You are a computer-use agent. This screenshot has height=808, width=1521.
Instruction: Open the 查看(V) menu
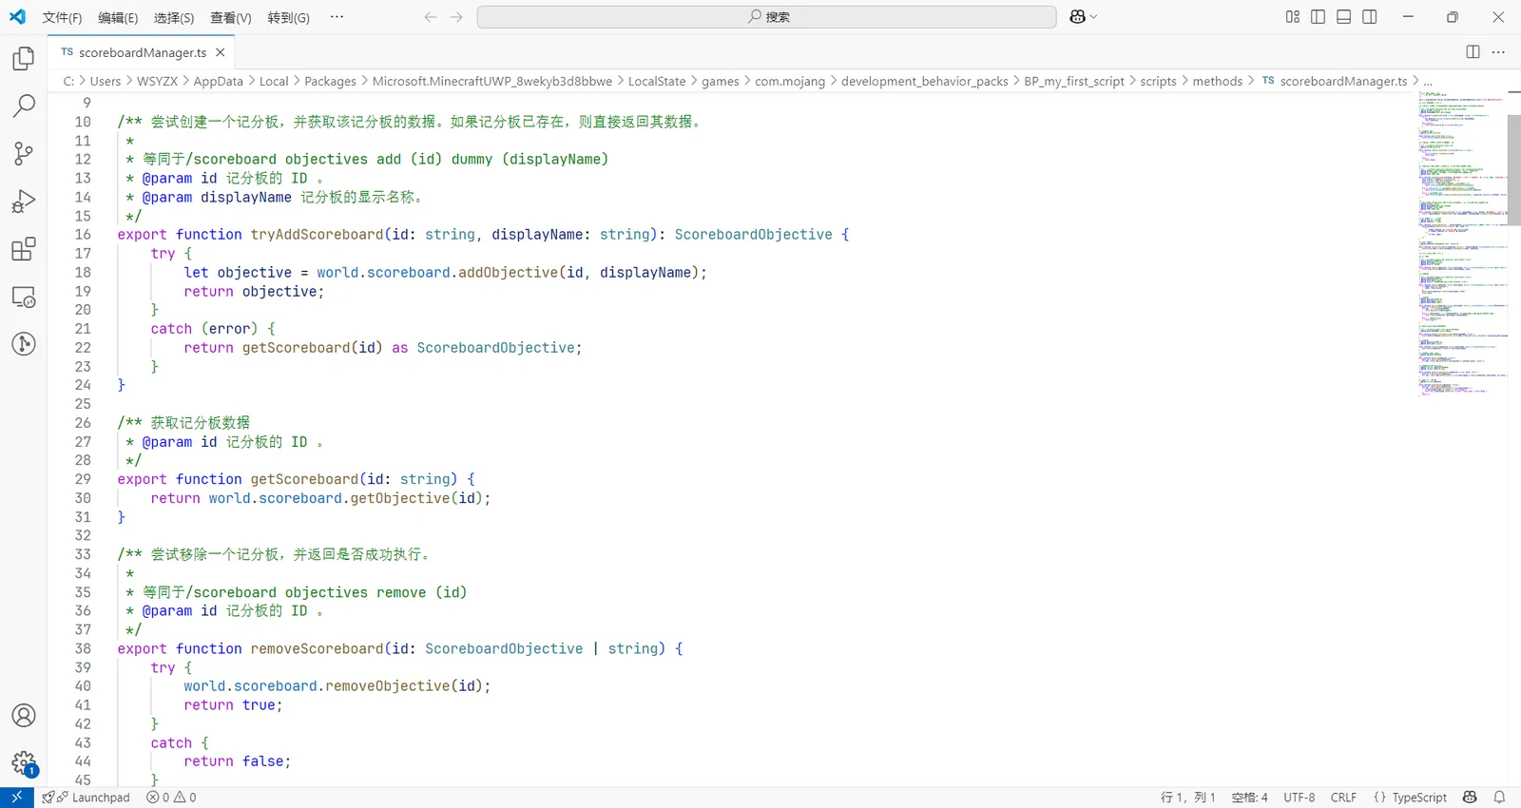[x=231, y=18]
